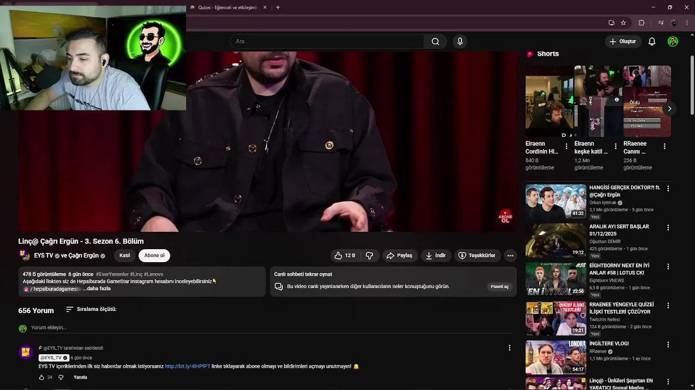Subscribe with Abone ol button
This screenshot has width=695, height=390.
tap(154, 256)
